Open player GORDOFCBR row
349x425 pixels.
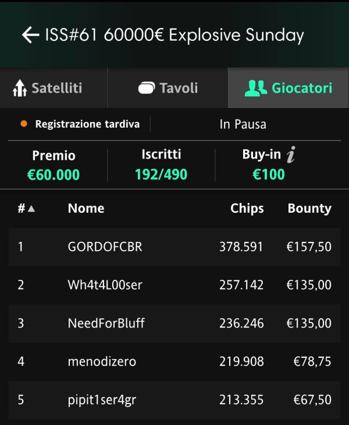click(174, 247)
